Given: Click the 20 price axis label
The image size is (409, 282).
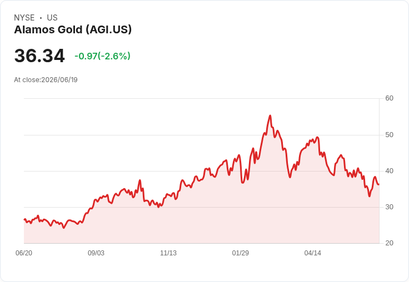Looking at the screenshot, I should pos(389,243).
